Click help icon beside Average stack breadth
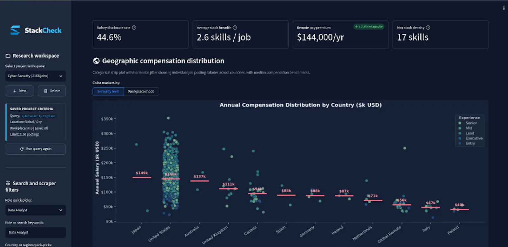This screenshot has height=247, width=508. point(235,28)
